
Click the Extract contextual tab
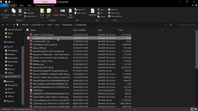(x=45, y=2)
